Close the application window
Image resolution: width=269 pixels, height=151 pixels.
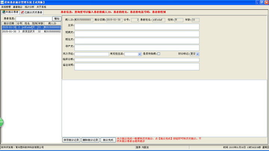267,2
